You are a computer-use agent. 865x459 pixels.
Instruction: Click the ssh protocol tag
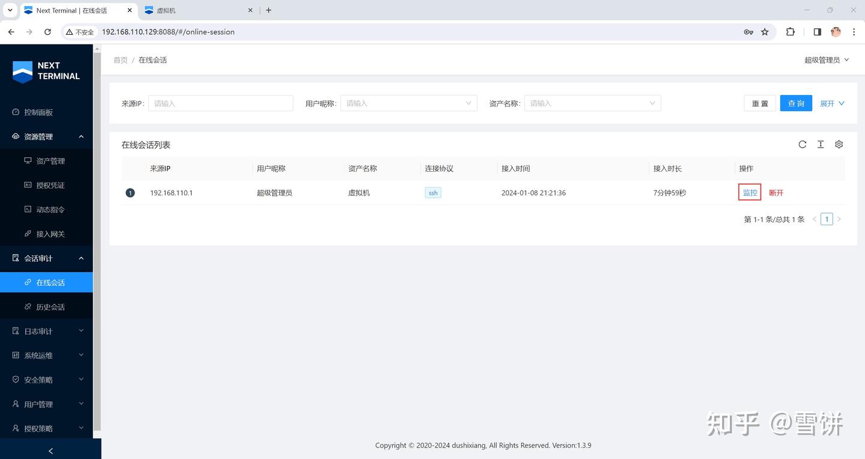coord(433,193)
